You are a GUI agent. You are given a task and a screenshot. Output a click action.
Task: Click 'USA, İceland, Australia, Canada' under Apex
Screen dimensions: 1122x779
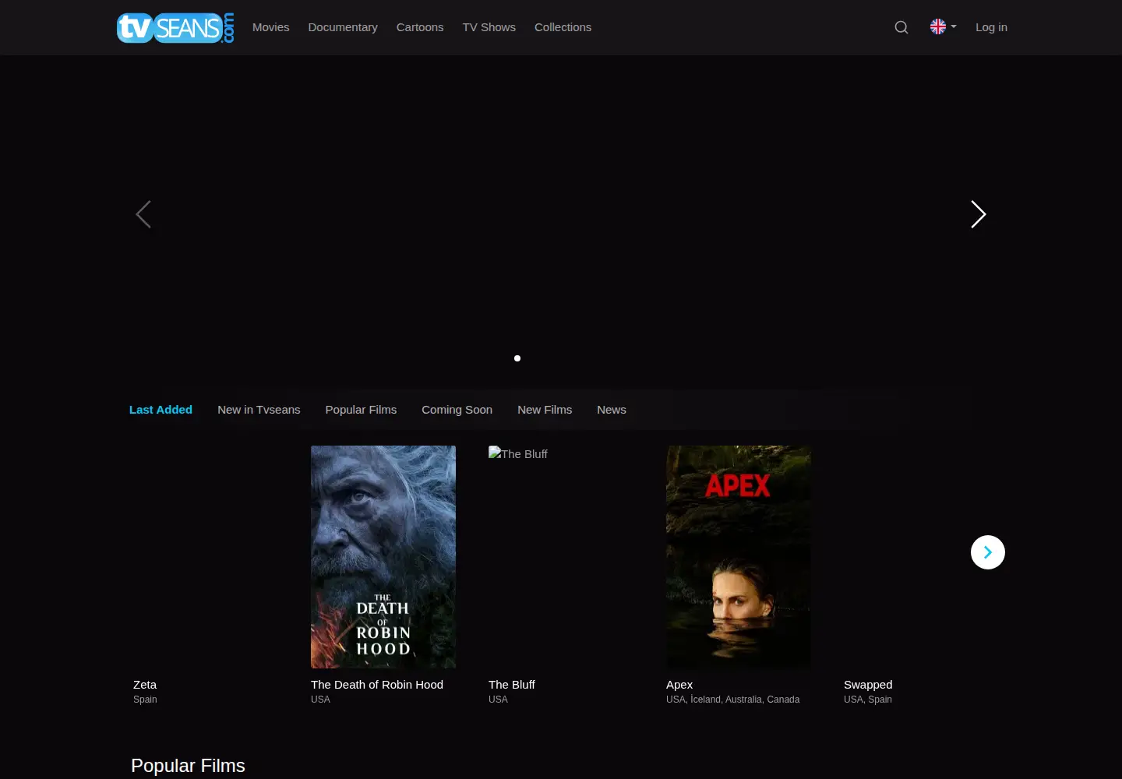coord(732,700)
